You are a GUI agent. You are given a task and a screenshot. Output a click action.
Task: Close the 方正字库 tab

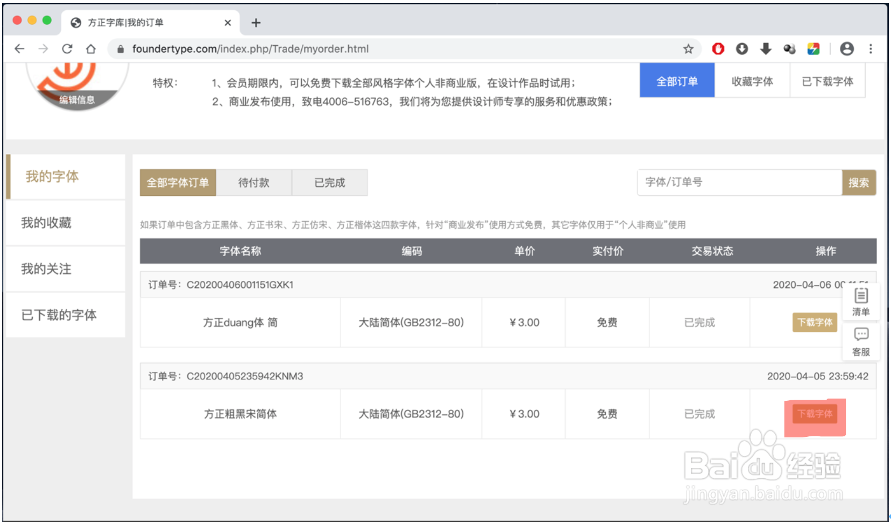[x=228, y=23]
